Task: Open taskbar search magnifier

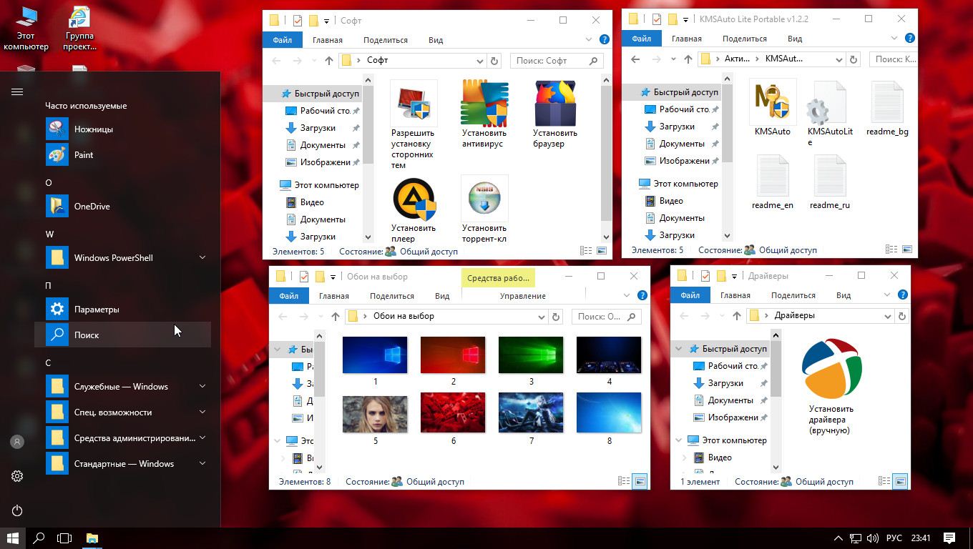Action: coord(39,538)
